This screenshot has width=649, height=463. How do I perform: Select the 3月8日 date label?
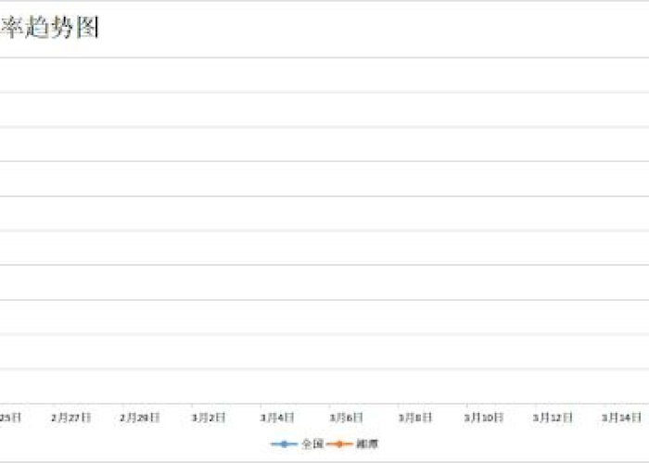click(x=415, y=418)
